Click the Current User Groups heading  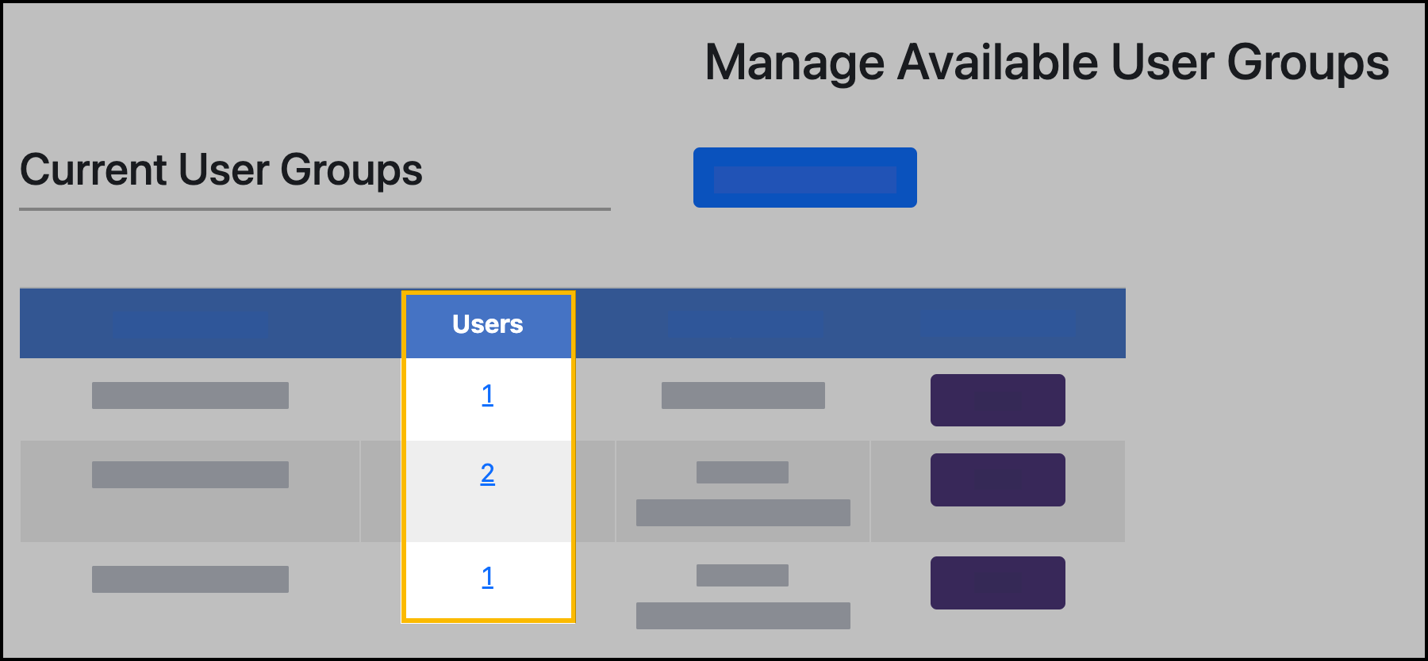coord(222,169)
